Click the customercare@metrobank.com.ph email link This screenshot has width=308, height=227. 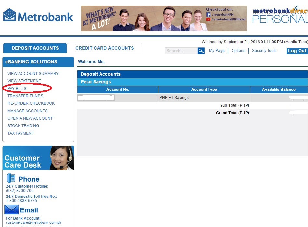[x=33, y=222]
